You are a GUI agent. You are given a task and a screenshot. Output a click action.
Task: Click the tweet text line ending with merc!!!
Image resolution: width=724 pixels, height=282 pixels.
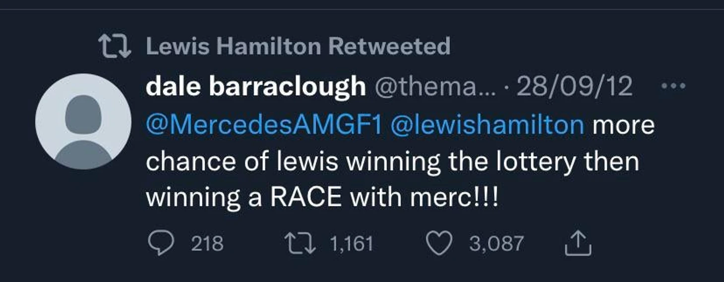[321, 198]
